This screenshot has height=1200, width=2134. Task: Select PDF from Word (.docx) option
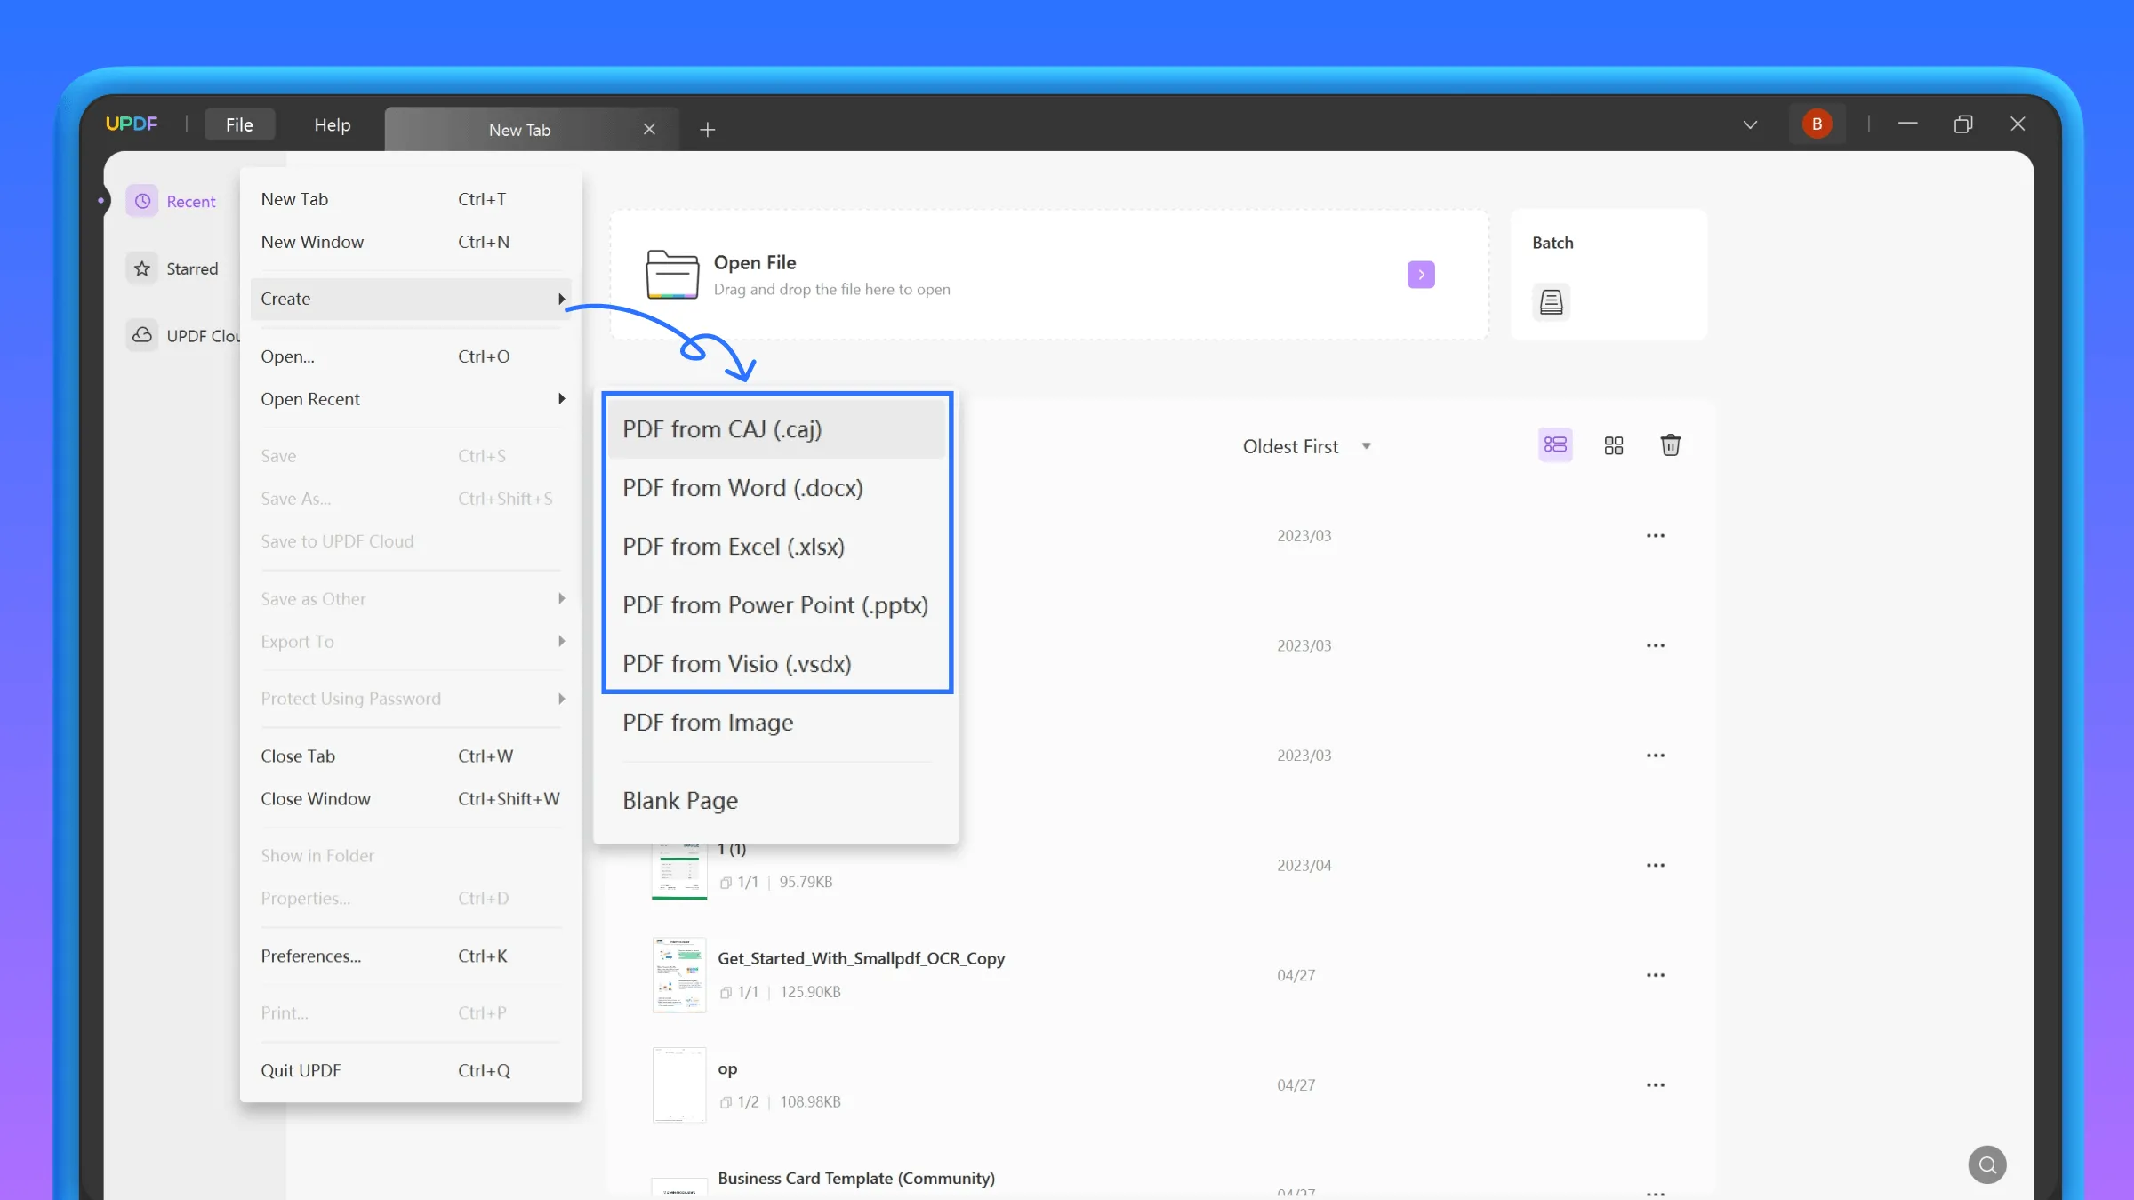[x=742, y=488]
